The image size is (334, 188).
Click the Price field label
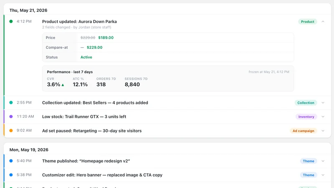coord(51,38)
